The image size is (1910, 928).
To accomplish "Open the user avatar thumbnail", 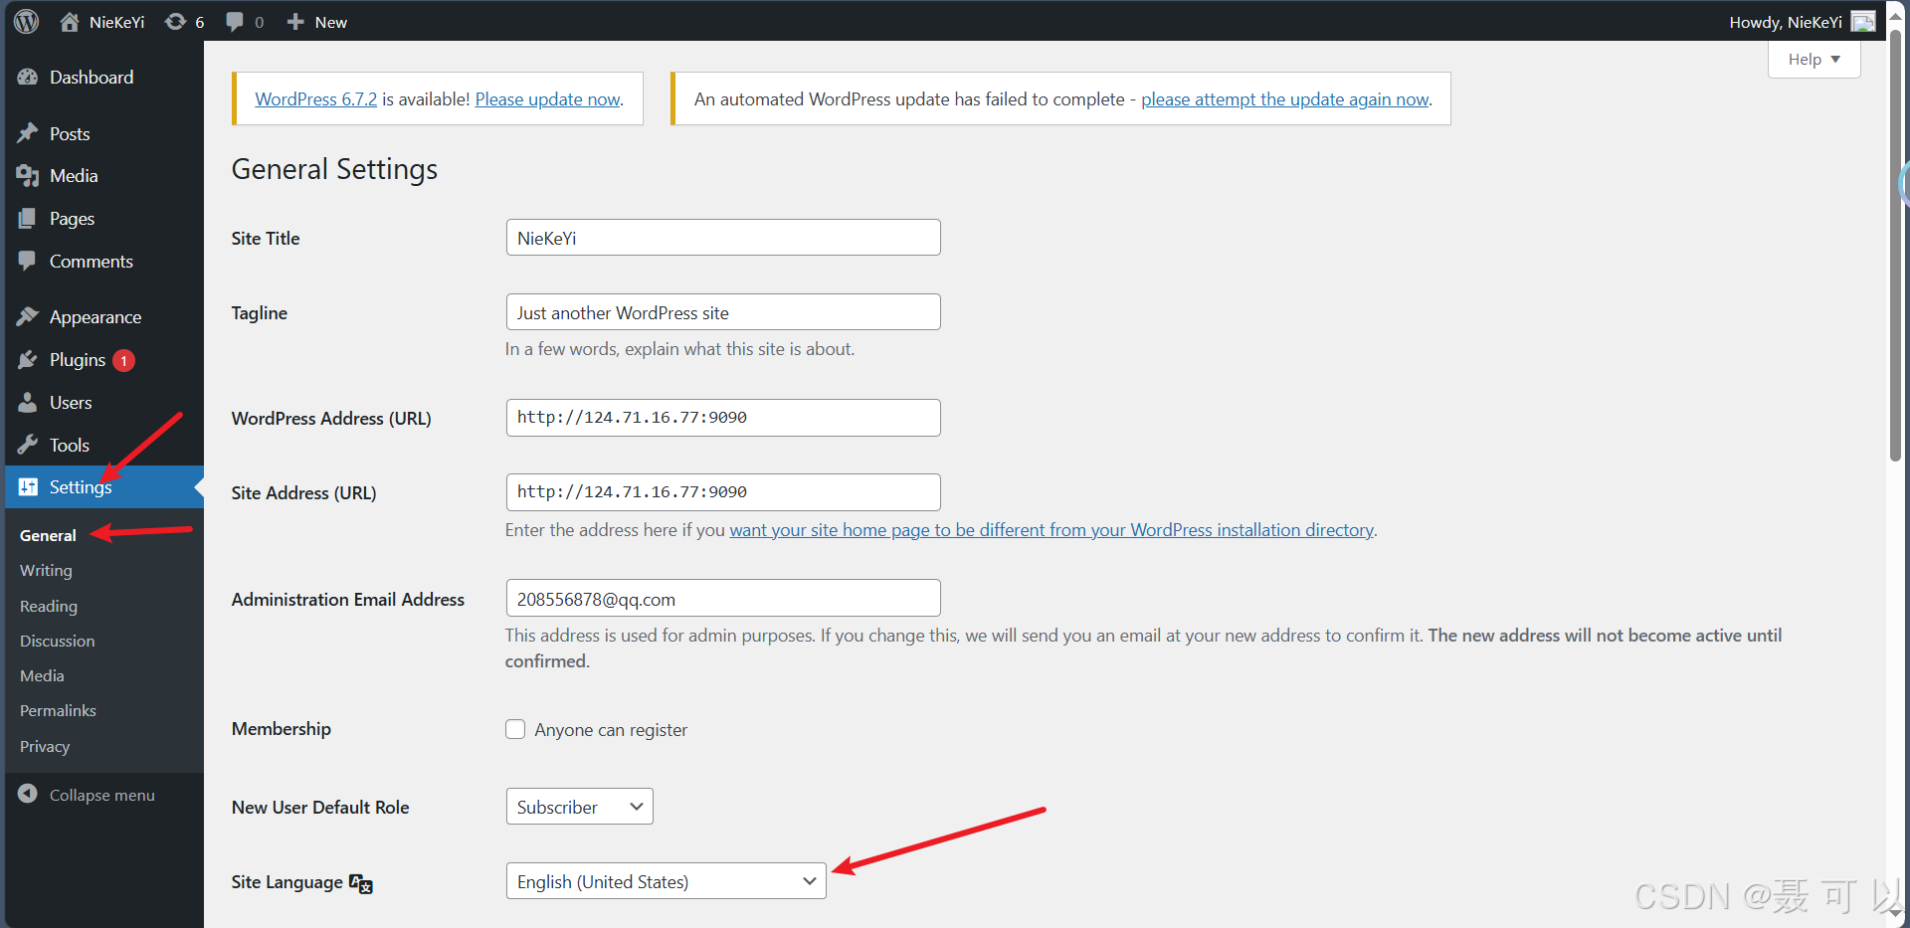I will point(1863,22).
